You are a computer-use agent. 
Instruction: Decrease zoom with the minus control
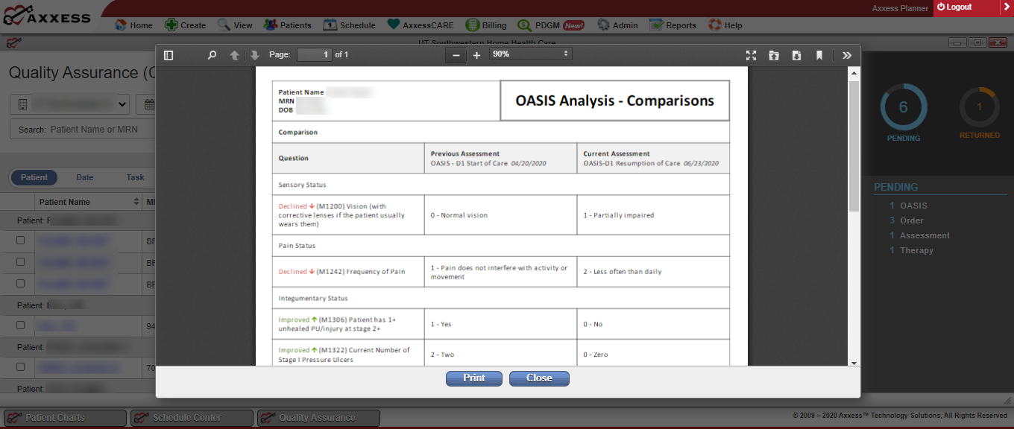point(456,54)
